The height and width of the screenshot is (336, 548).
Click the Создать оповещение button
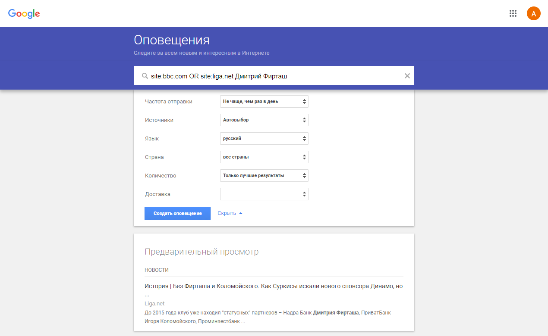click(177, 214)
